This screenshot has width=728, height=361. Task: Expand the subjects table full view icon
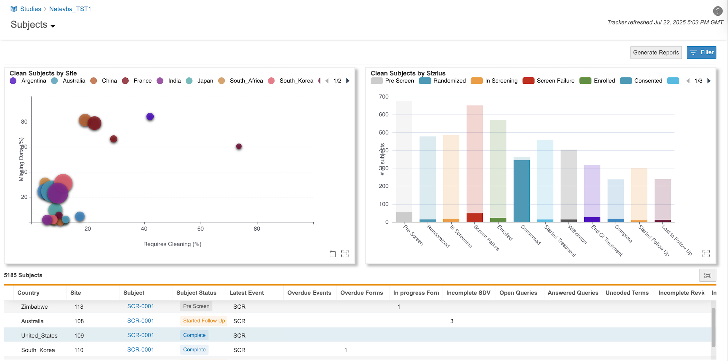coord(707,275)
